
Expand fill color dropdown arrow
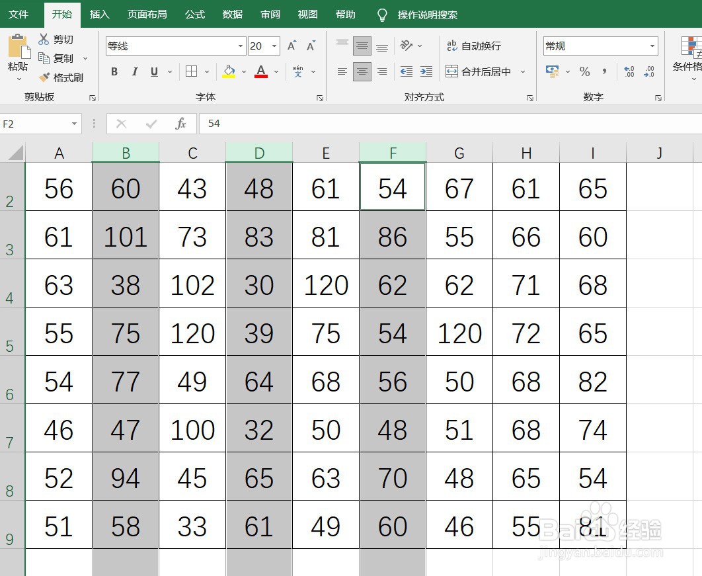pyautogui.click(x=244, y=71)
